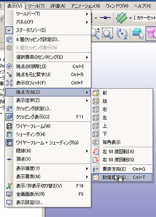Choose 視点の初期化(I) to reset viewpoint
This screenshot has height=217, width=156.
coord(48,66)
